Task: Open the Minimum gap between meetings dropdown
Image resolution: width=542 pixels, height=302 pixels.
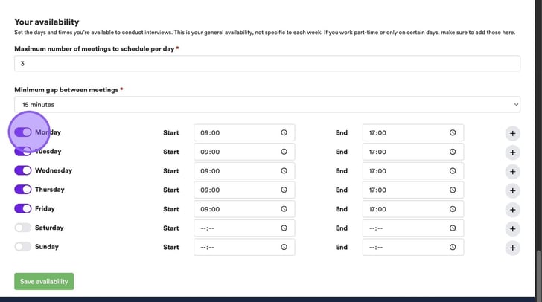Action: [x=267, y=105]
